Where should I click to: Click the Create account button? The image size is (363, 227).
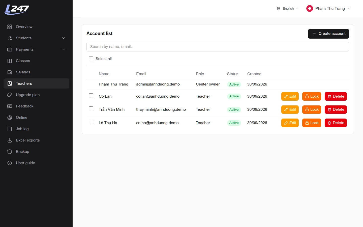pos(328,34)
